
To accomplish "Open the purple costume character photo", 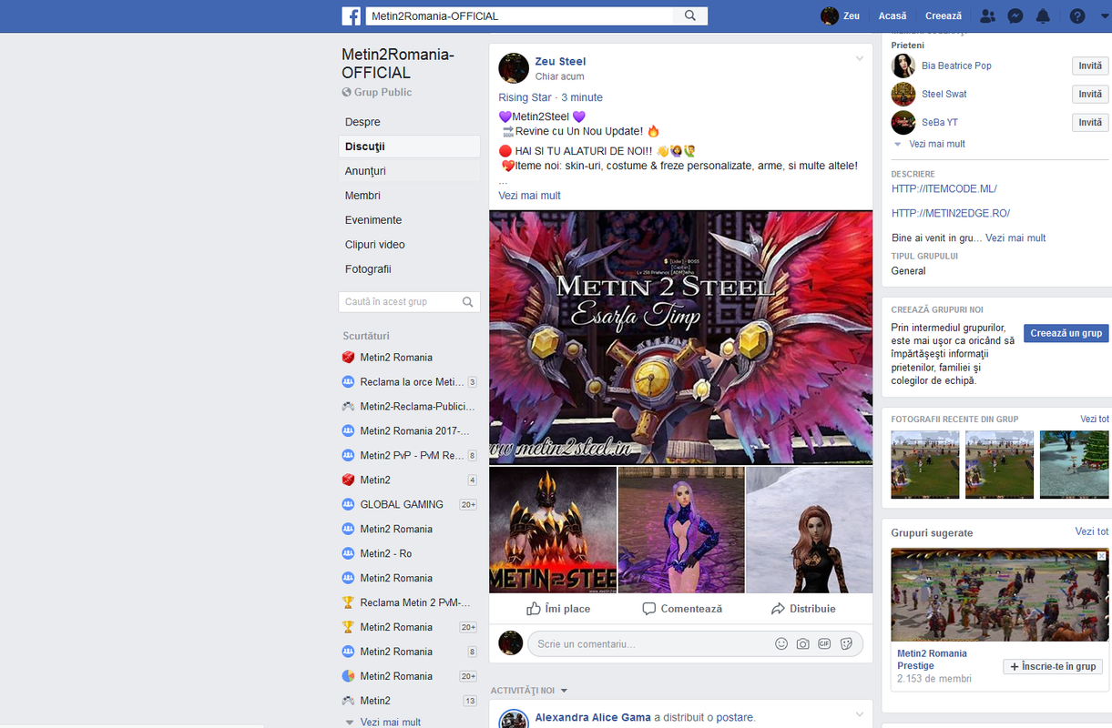I will tap(681, 531).
